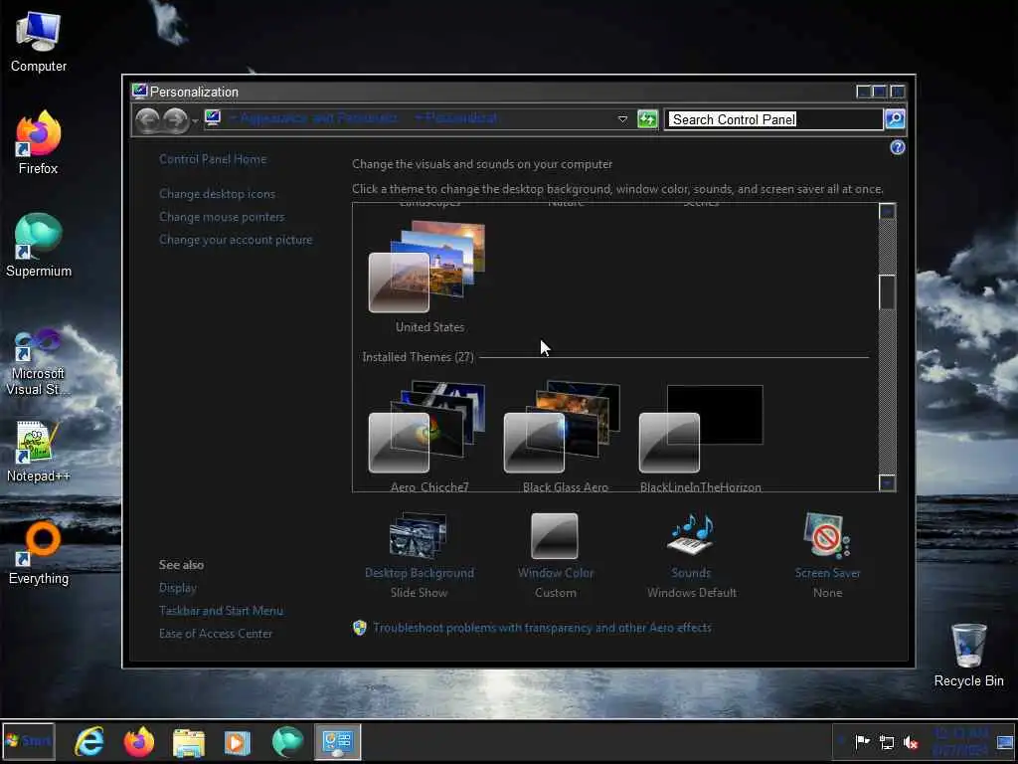Click the Personalization breadcrumb segment
The height and width of the screenshot is (764, 1018).
(461, 118)
